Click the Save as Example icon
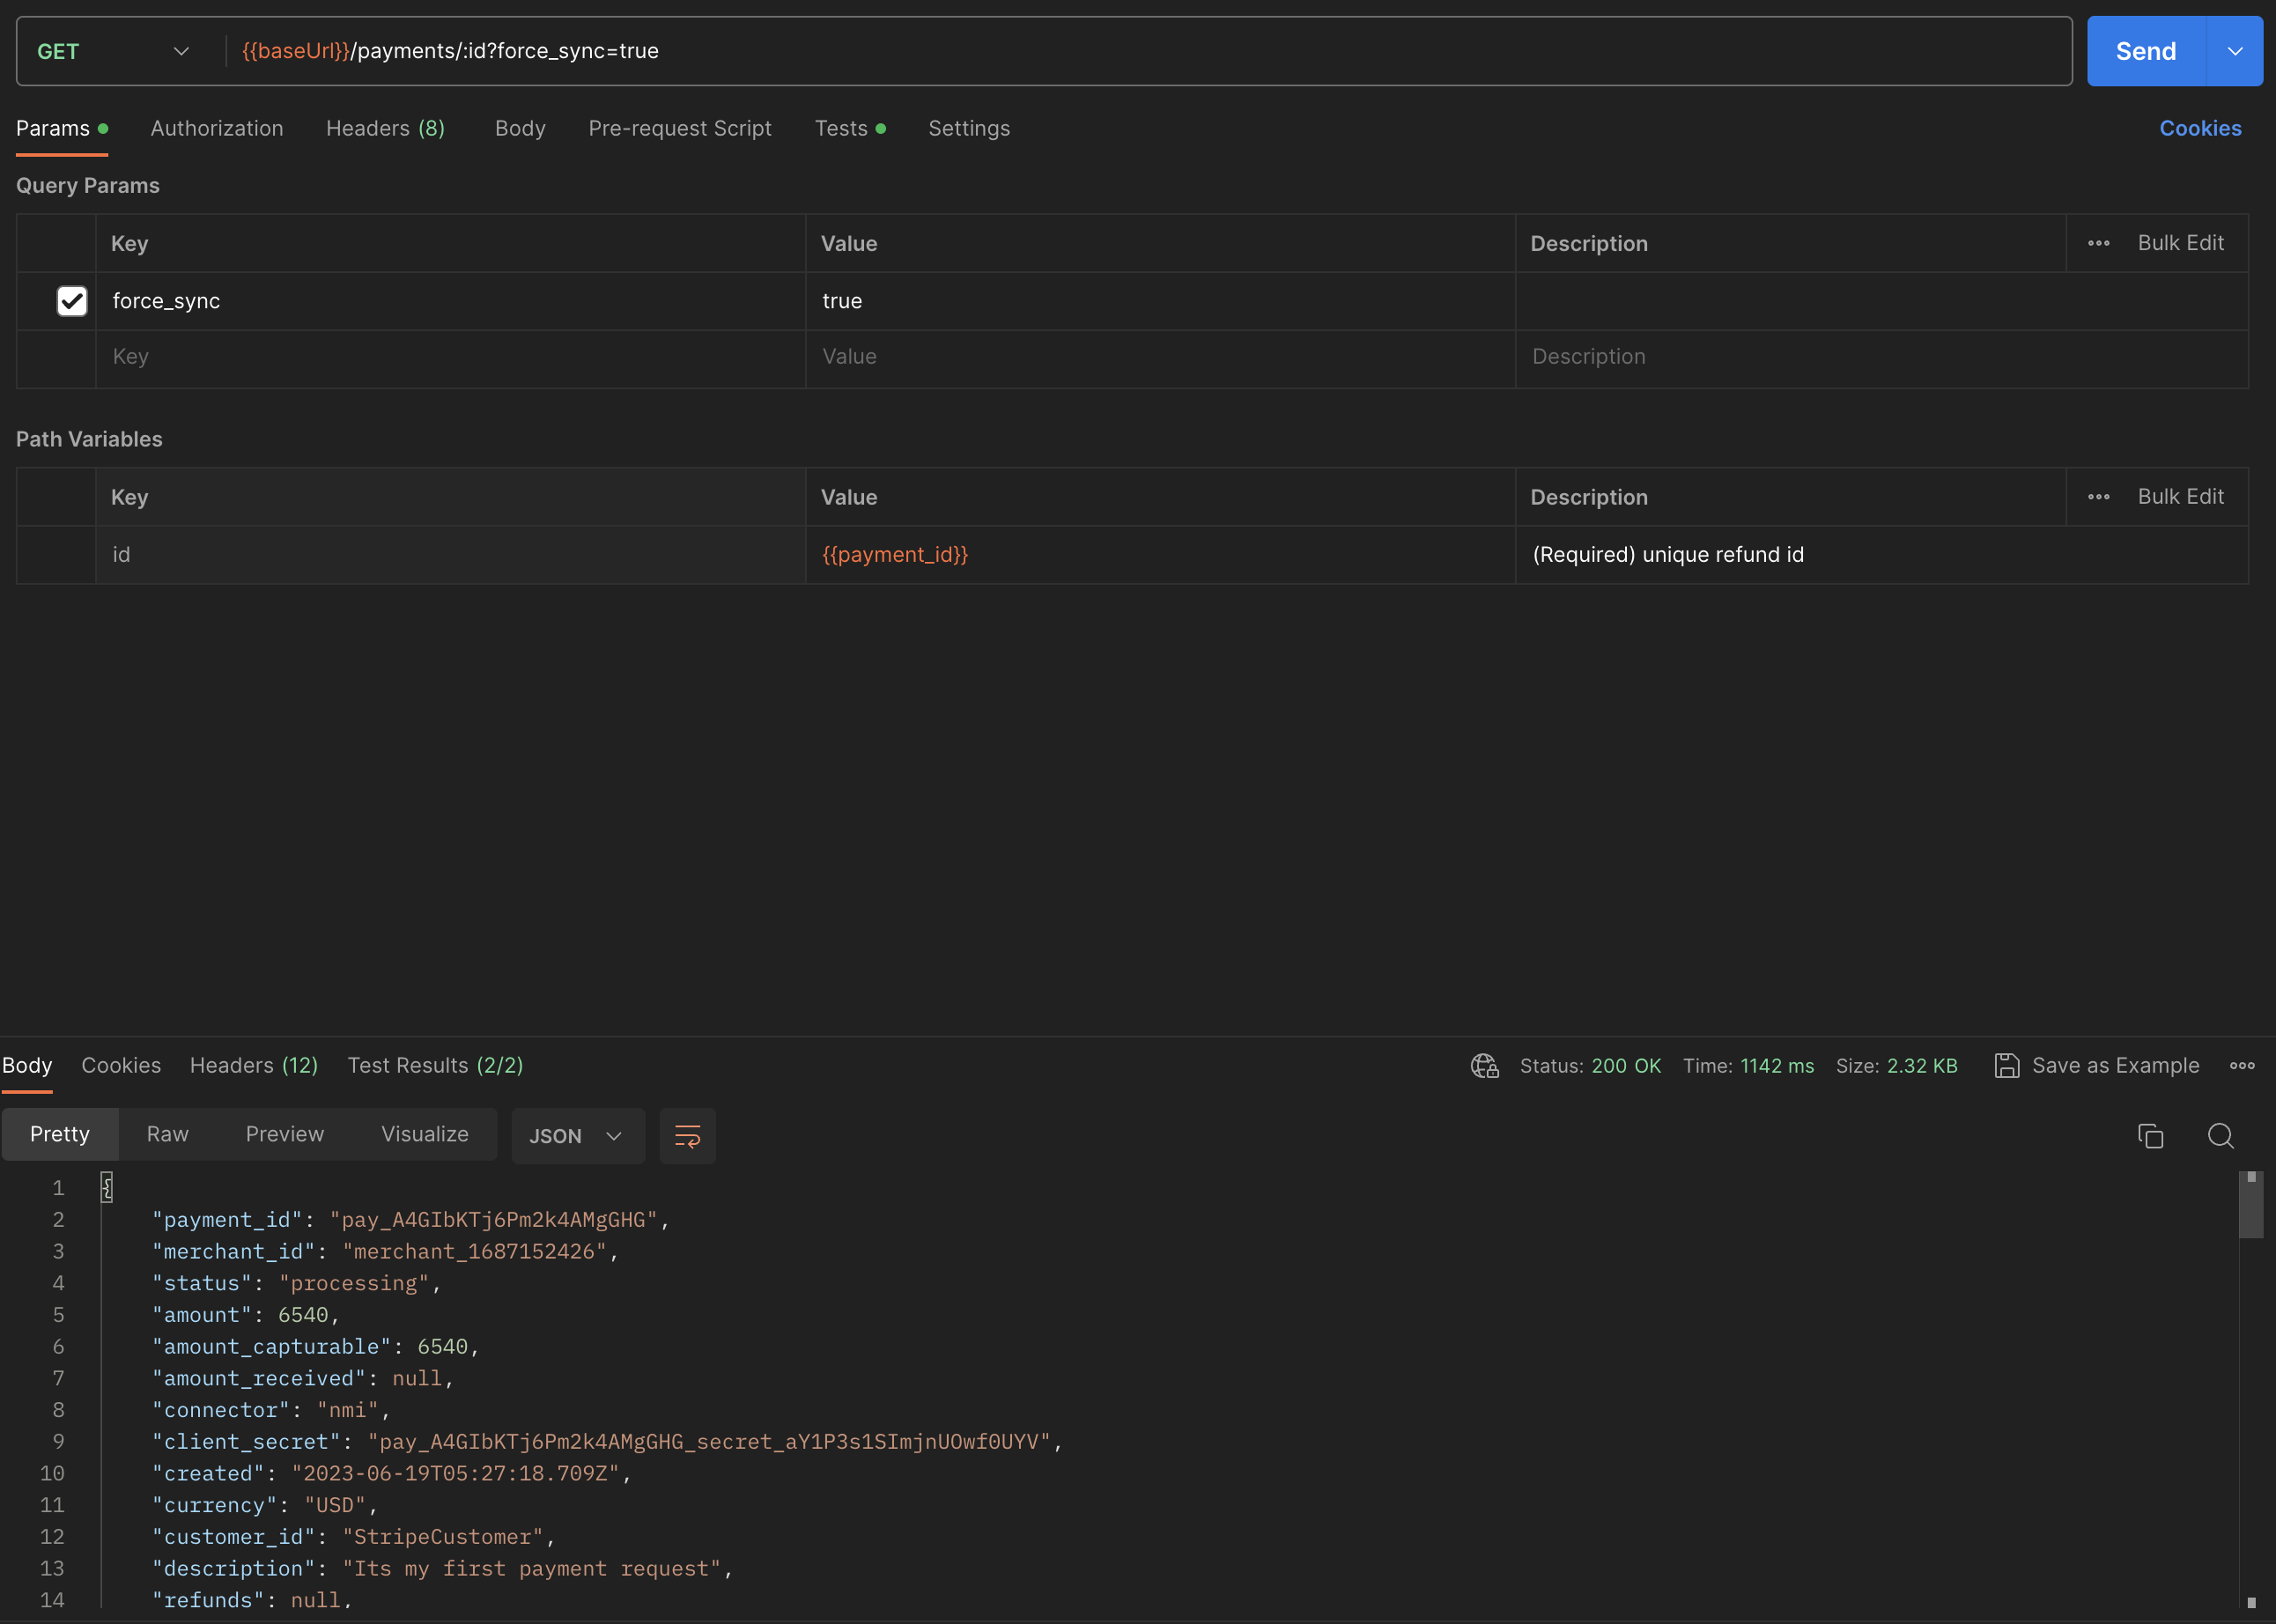Screen dimensions: 2276x1624 pyautogui.click(x=2008, y=1066)
